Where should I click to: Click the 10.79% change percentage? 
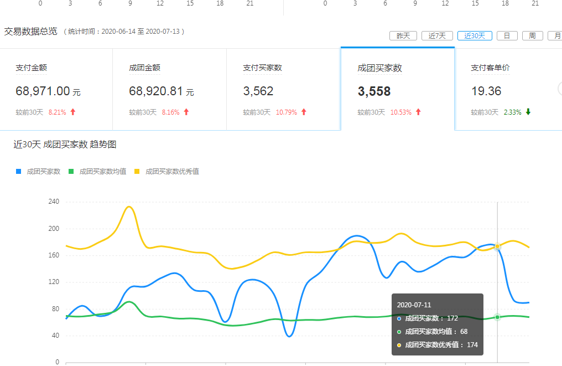click(x=287, y=112)
